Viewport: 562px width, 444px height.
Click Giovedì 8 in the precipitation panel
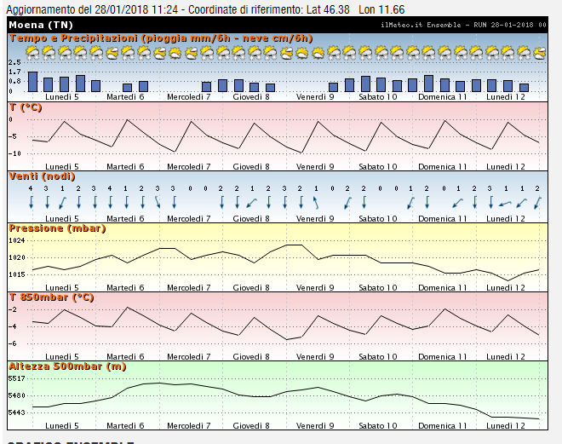point(251,97)
